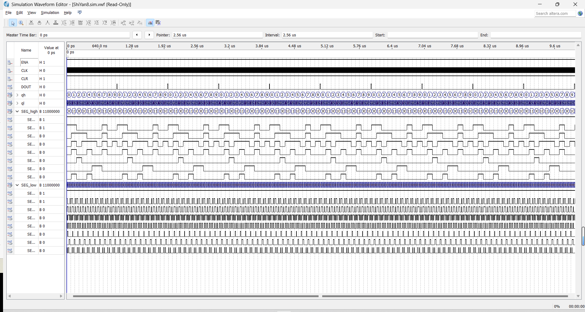Assign a Clock signal to the selection
The height and width of the screenshot is (312, 585).
97,23
